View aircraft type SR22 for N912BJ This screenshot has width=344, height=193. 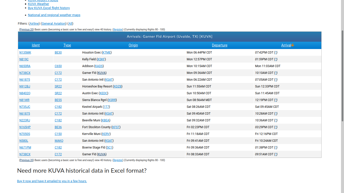click(x=58, y=86)
